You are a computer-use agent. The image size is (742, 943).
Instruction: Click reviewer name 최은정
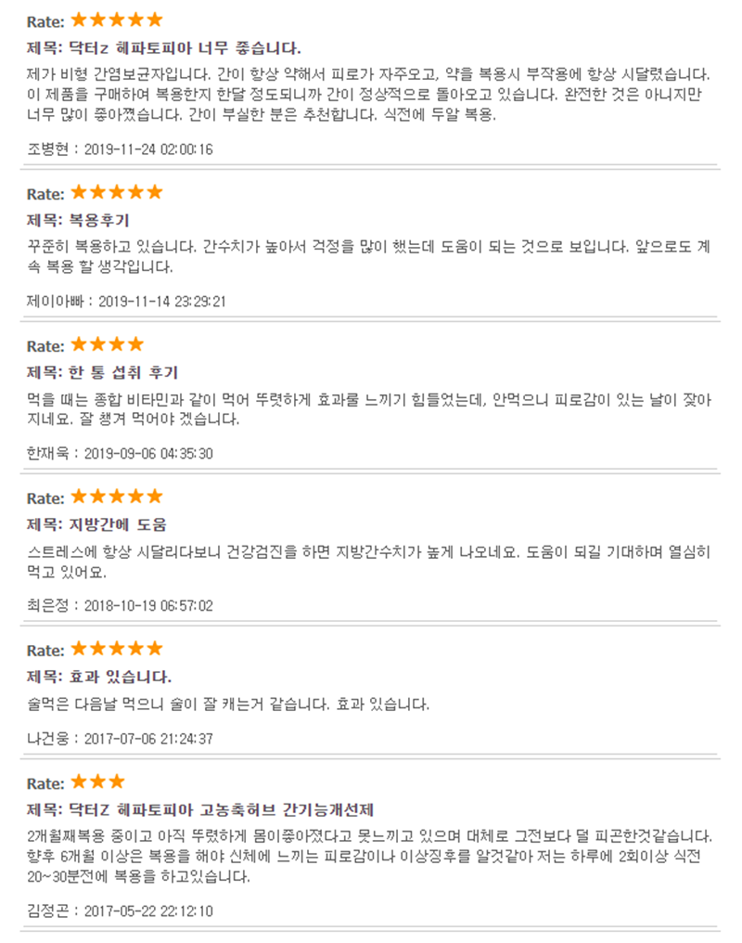tap(47, 605)
